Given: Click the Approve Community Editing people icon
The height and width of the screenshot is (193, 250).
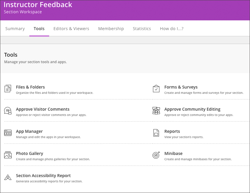Looking at the screenshot, I should pyautogui.click(x=156, y=111).
